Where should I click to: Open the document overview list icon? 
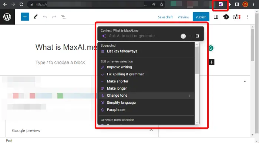(63, 17)
